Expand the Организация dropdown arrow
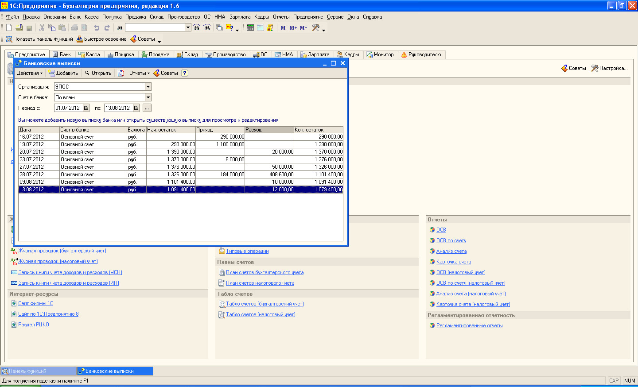638x387 pixels. 148,87
